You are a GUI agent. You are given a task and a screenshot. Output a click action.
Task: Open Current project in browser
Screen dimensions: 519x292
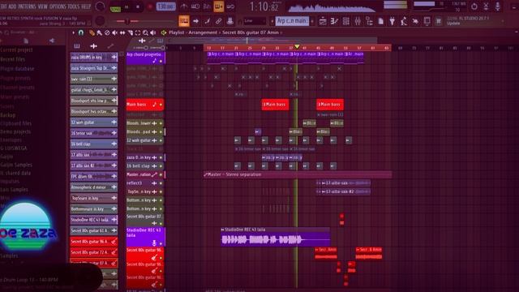[x=16, y=49]
